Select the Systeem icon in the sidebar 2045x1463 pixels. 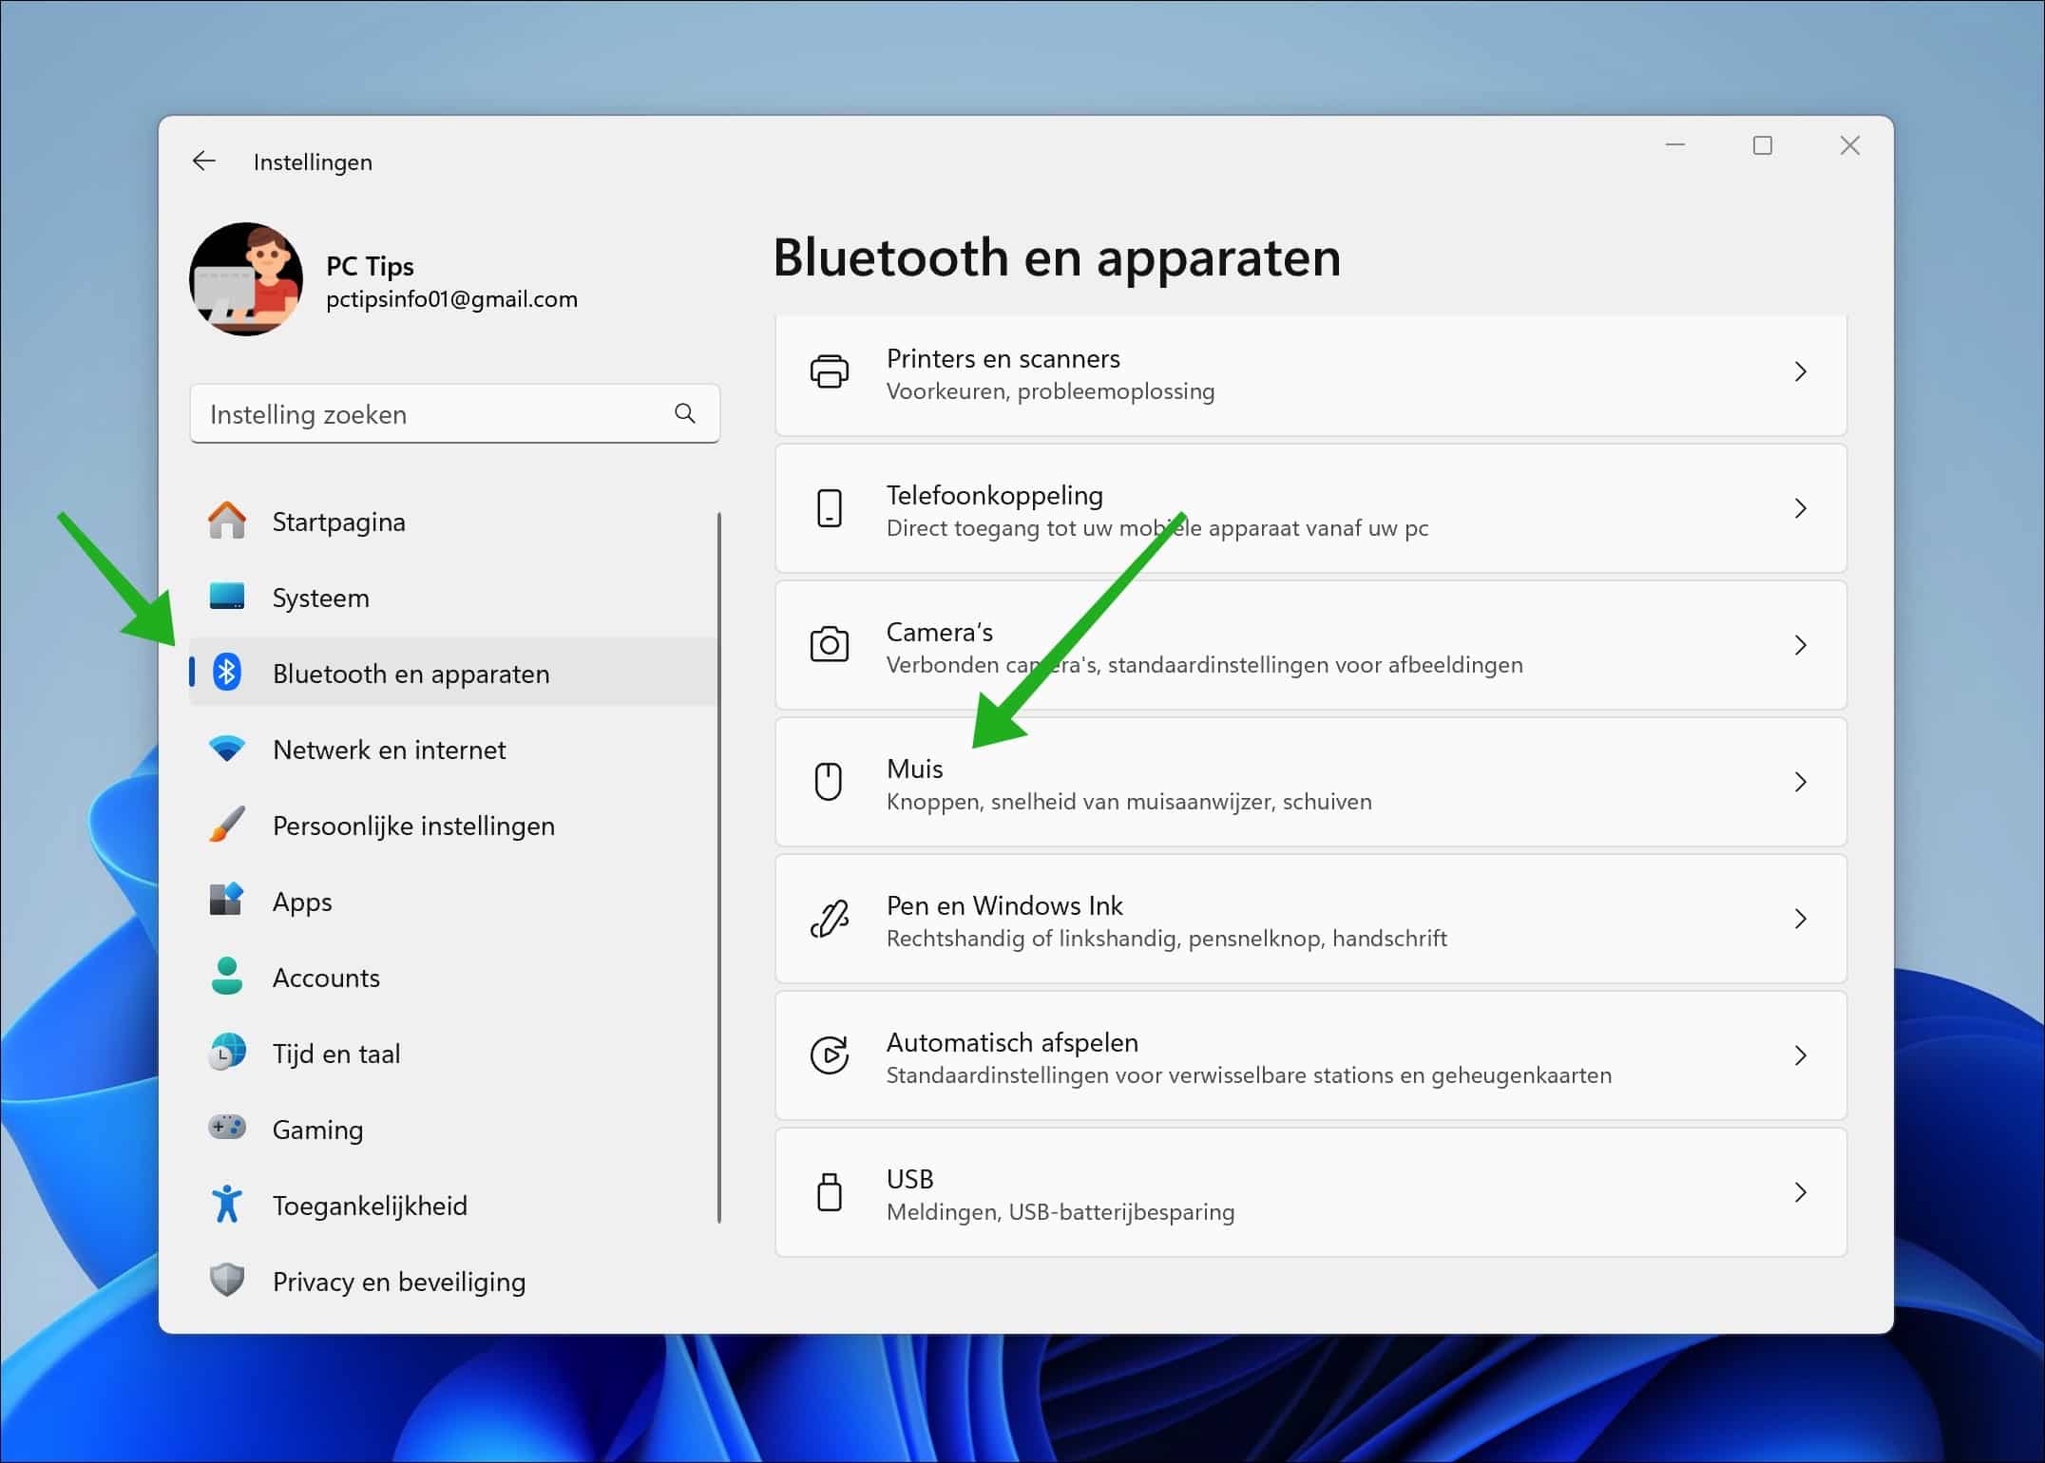[x=227, y=598]
